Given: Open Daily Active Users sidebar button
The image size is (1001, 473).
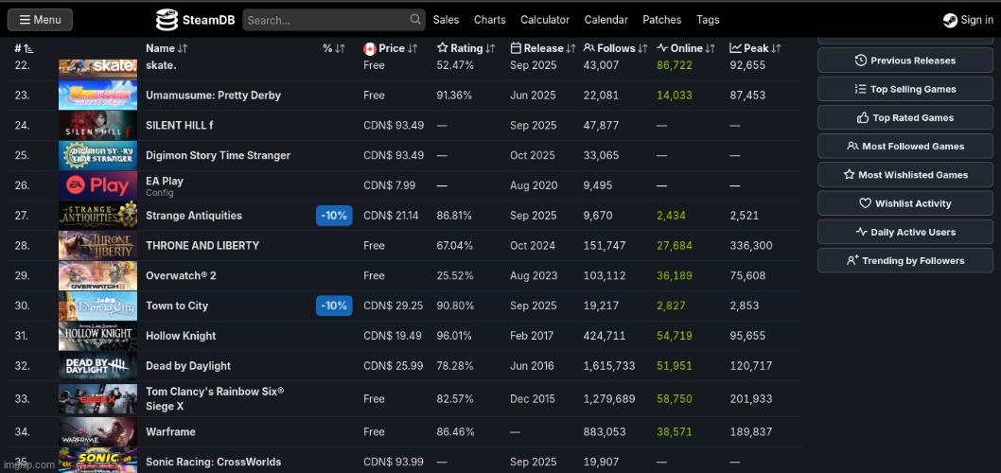Looking at the screenshot, I should coord(905,232).
